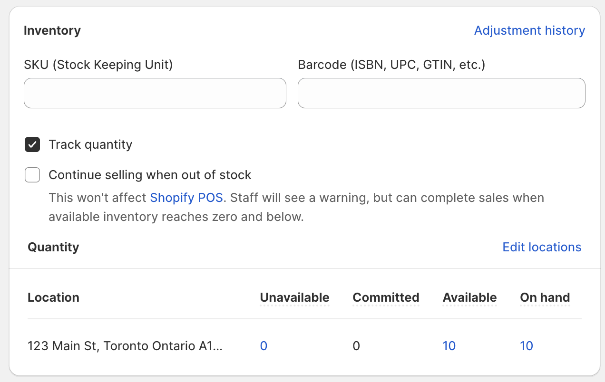This screenshot has width=605, height=382.
Task: Edit the On hand quantity value 10
Action: click(527, 346)
